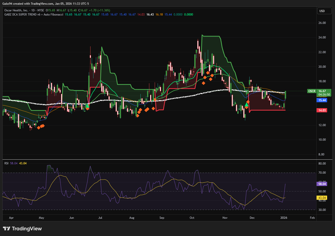Click the Dec label on time axis

pos(252,217)
